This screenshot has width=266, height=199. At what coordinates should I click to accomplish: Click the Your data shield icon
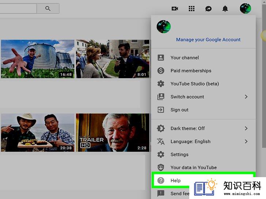tap(161, 167)
